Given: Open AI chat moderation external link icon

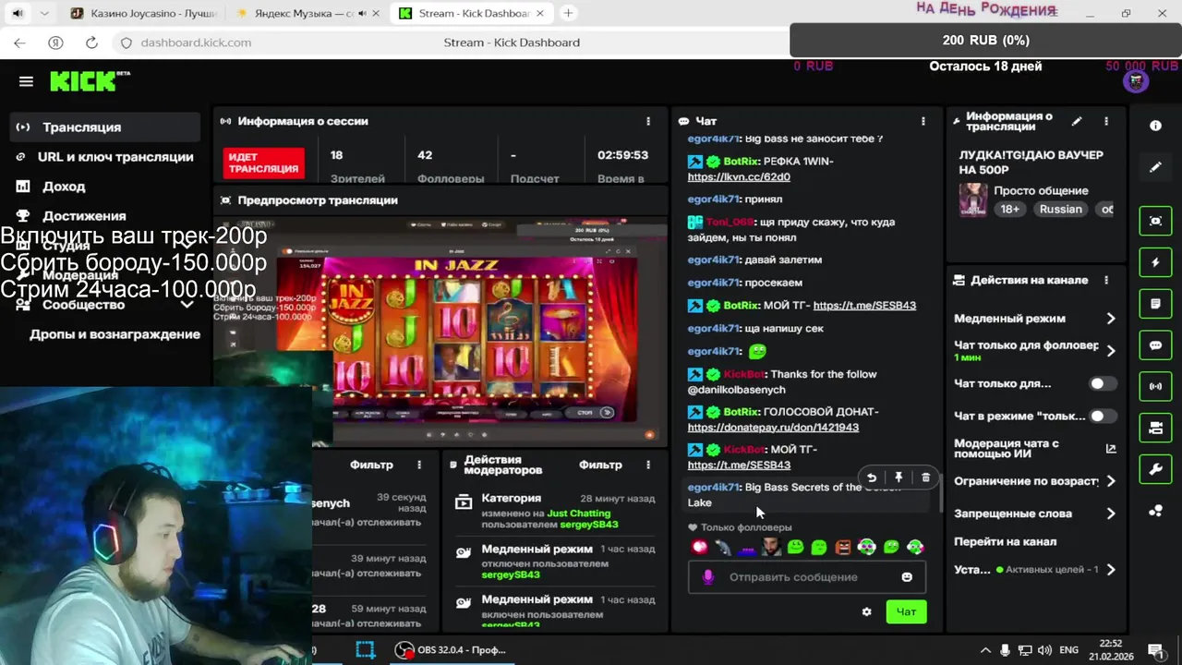Looking at the screenshot, I should coord(1111,448).
